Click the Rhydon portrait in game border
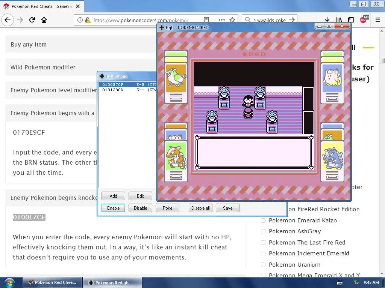The width and height of the screenshot is (385, 288). point(332,156)
